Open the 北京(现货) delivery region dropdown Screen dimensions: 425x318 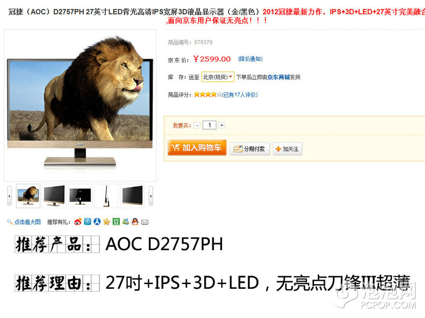(x=218, y=77)
